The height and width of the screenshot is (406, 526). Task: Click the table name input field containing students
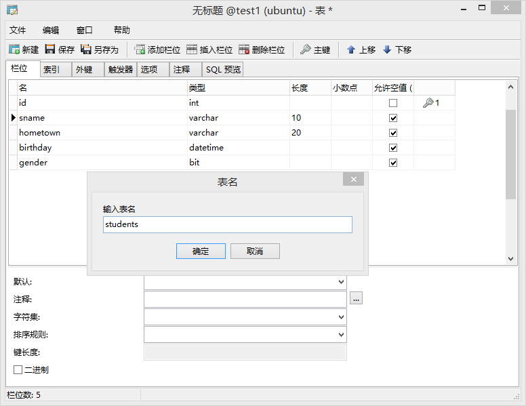tap(227, 224)
